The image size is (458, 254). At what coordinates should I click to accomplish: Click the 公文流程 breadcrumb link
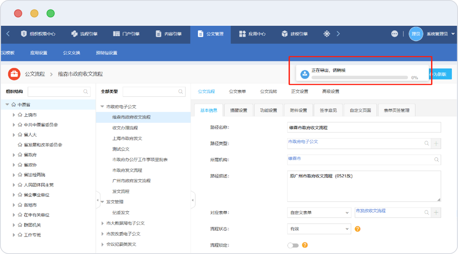(x=35, y=74)
